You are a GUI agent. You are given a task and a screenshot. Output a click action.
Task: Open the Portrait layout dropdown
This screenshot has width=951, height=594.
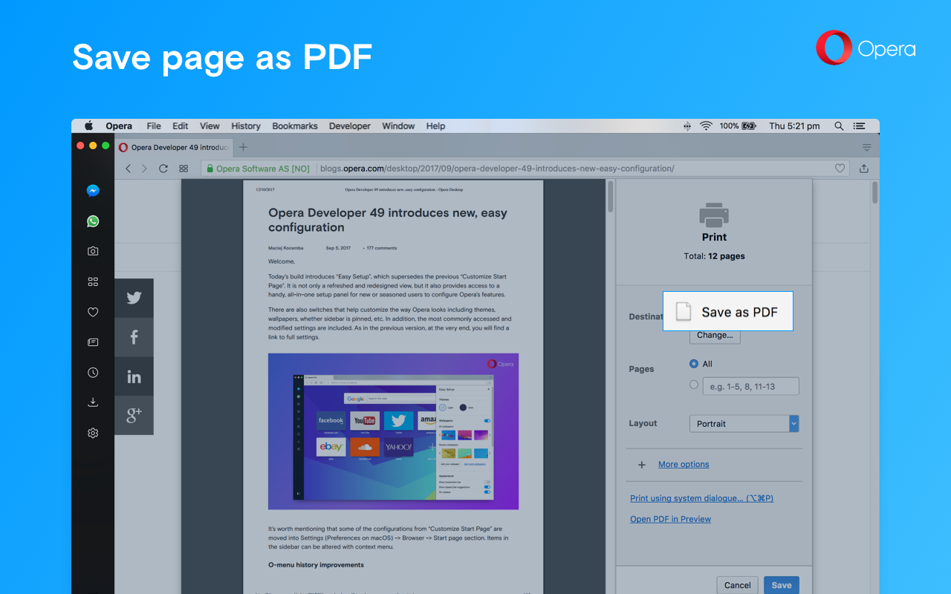point(744,423)
